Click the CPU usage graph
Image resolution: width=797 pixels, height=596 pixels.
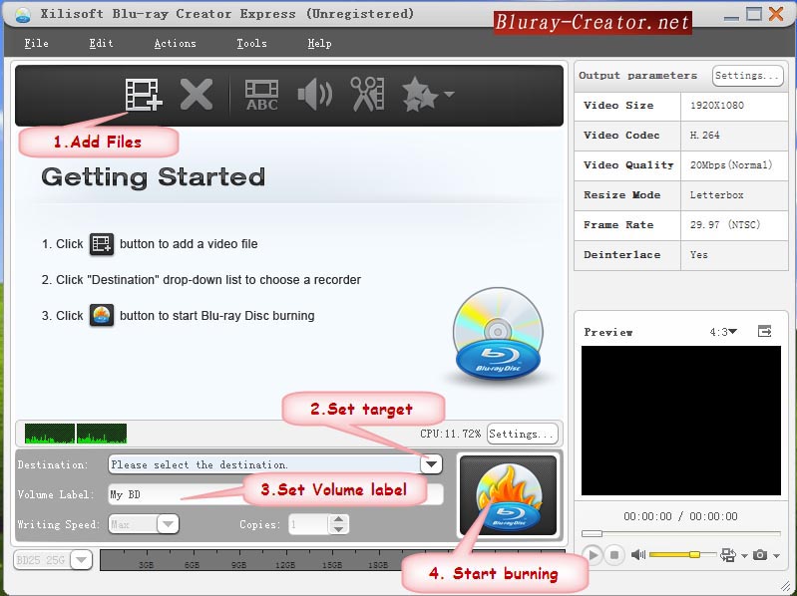(x=76, y=434)
